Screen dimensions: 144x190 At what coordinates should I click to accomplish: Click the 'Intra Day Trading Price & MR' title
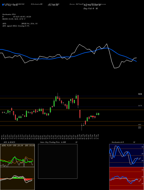point(53,142)
